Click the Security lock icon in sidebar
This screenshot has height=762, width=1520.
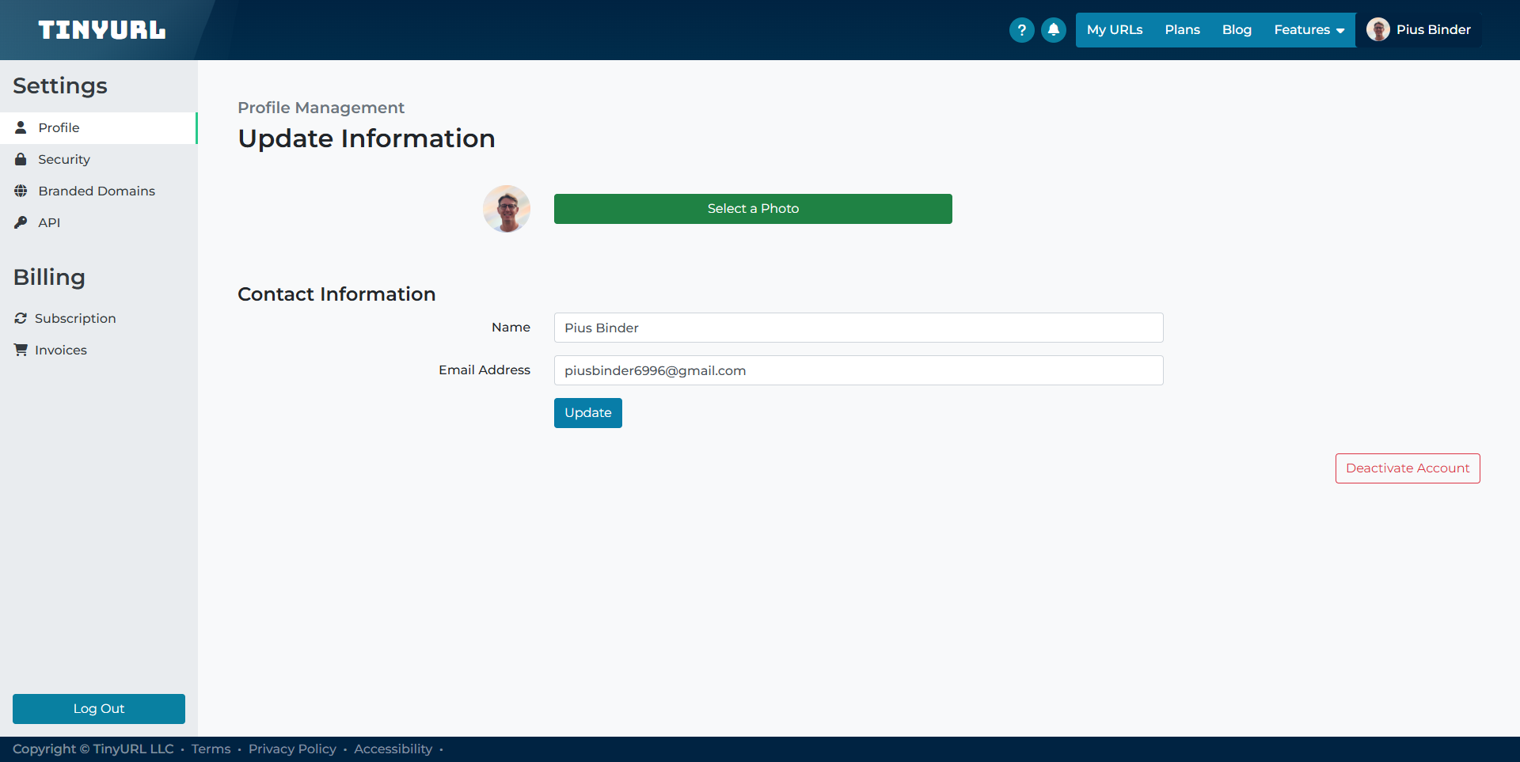[x=21, y=159]
